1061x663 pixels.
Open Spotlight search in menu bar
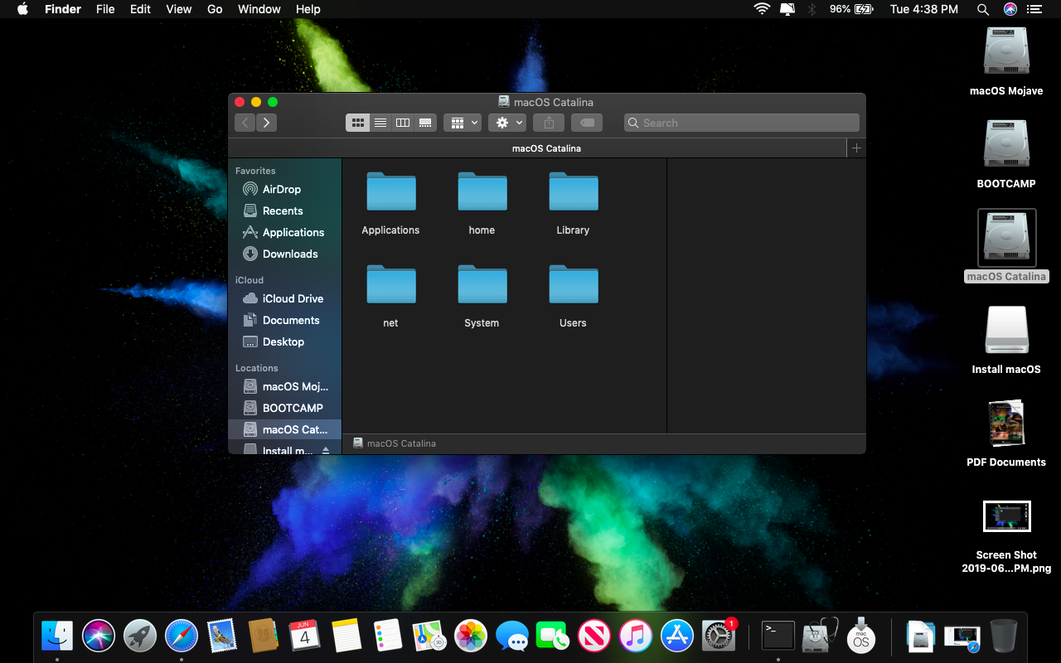coord(983,9)
